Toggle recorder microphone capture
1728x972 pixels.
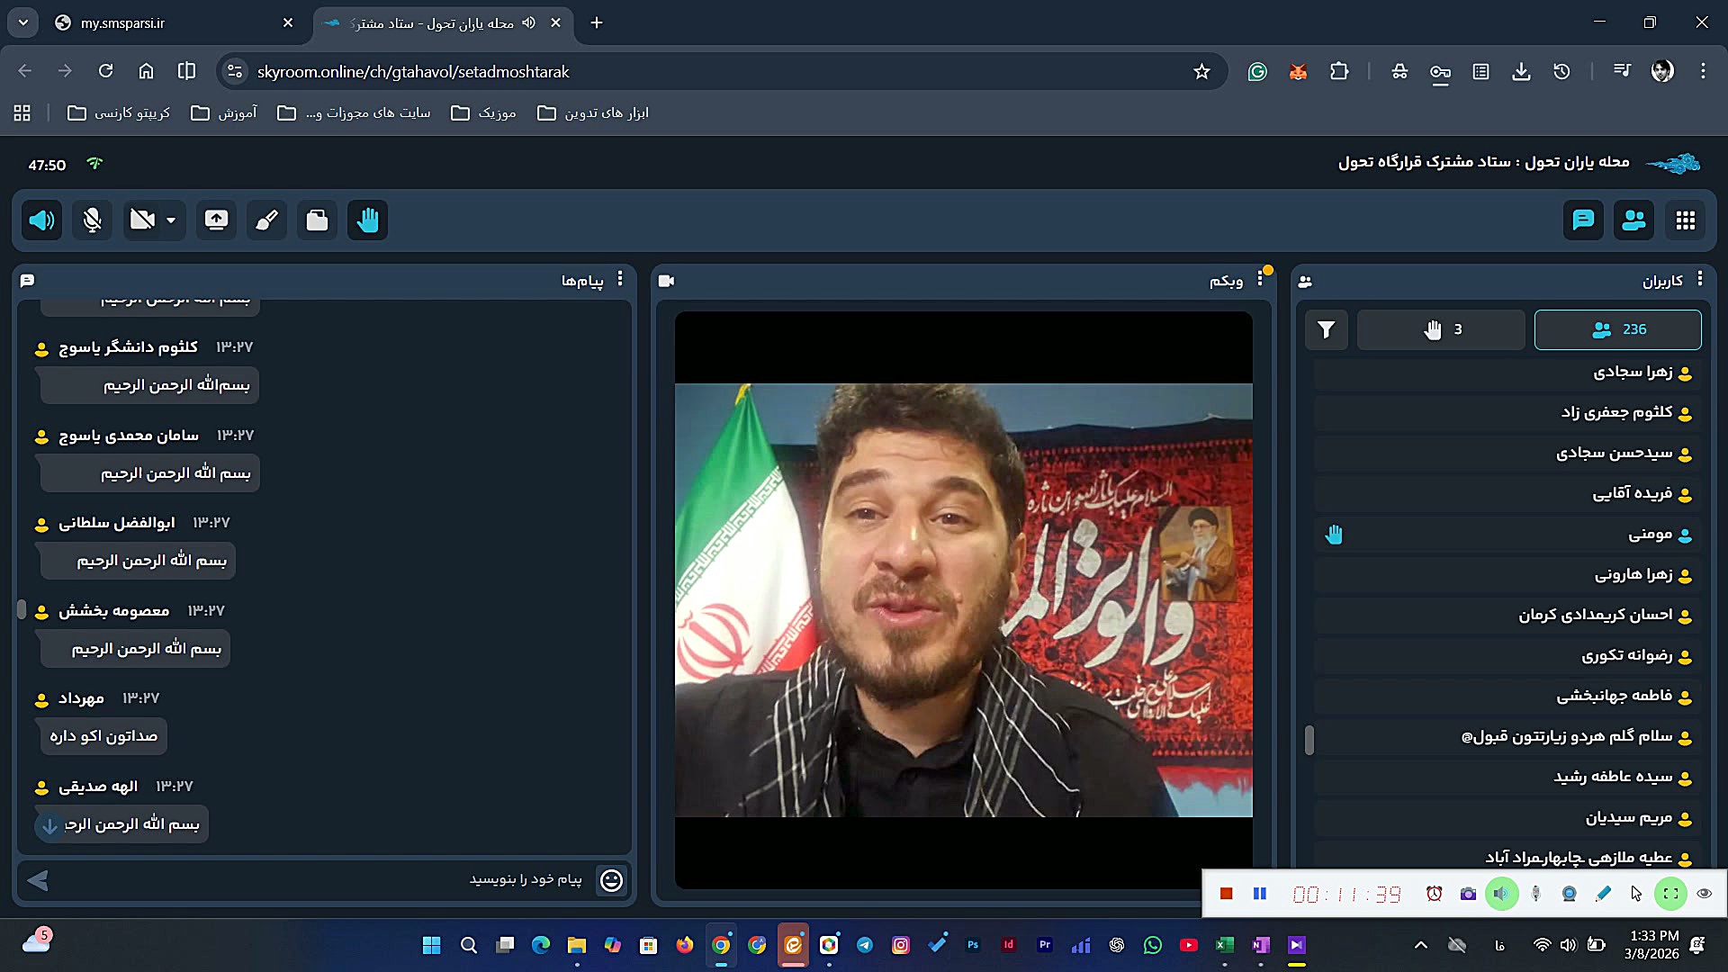(1536, 894)
